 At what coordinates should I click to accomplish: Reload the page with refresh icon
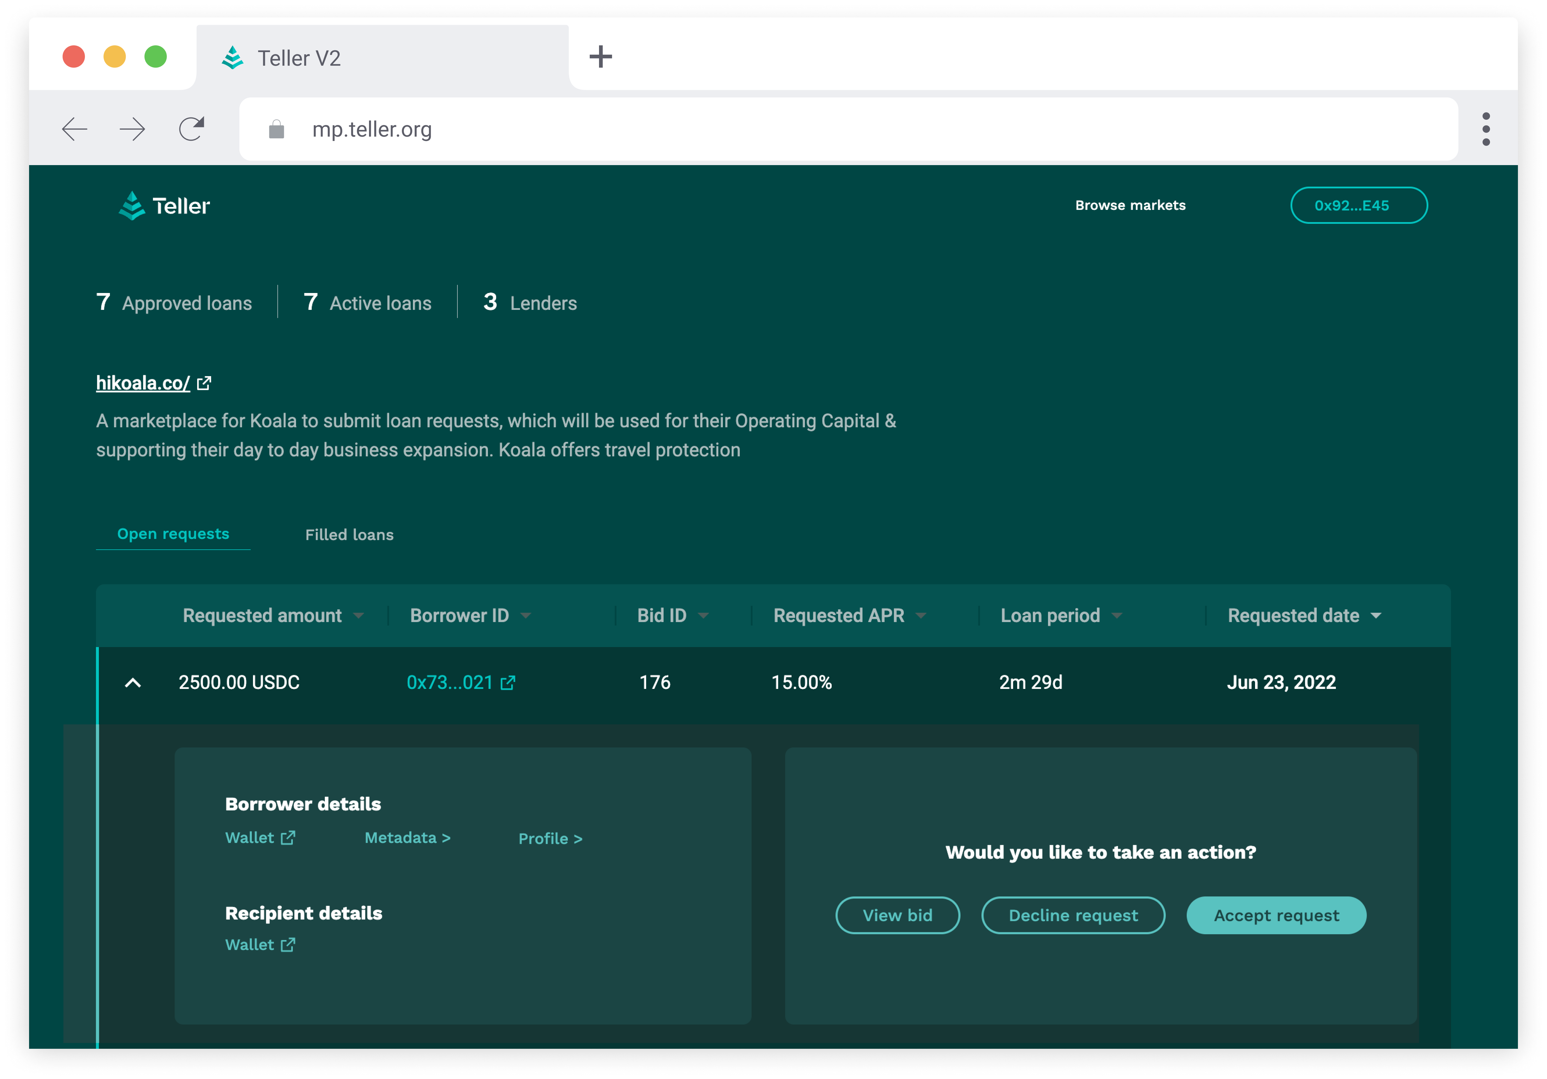point(191,129)
